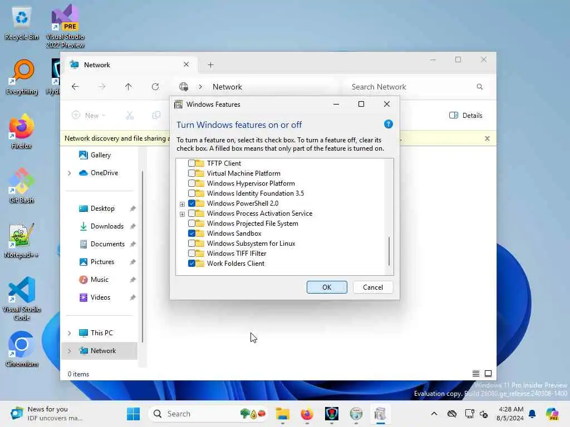Enable Windows Projected File System
Screen dimensions: 570x427
[191, 224]
